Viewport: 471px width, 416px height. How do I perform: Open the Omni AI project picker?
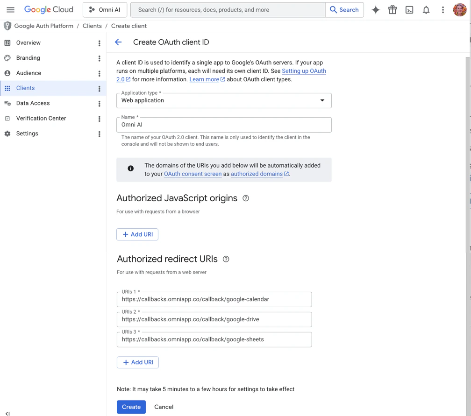tap(105, 9)
